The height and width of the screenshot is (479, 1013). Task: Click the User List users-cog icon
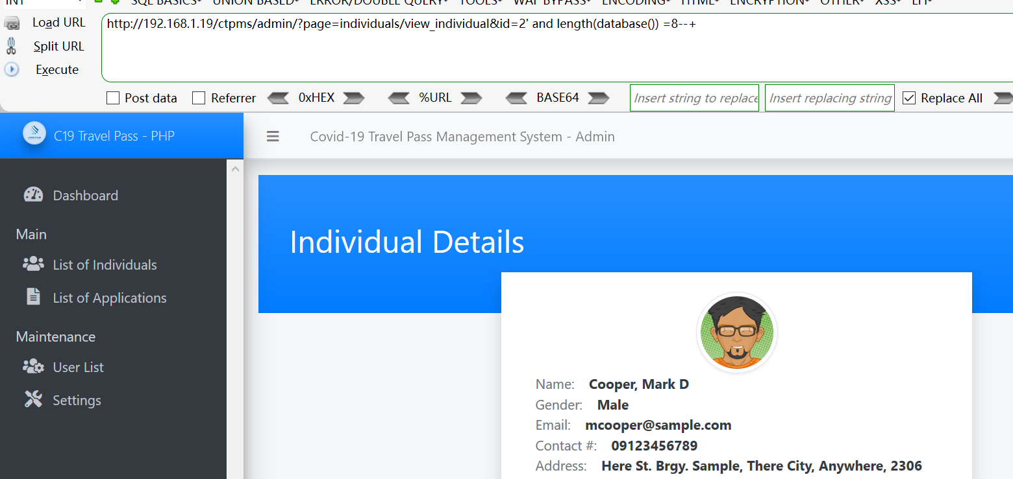point(33,366)
